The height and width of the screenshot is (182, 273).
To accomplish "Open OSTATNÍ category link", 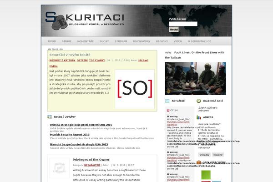I will [x=82, y=60].
